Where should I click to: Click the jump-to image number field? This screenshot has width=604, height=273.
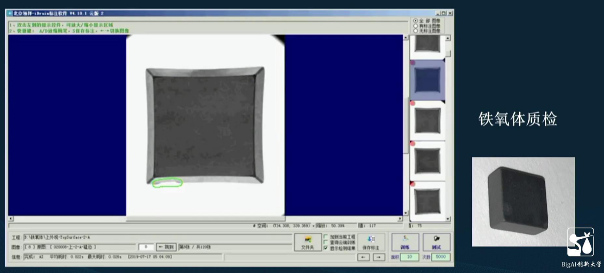point(146,247)
